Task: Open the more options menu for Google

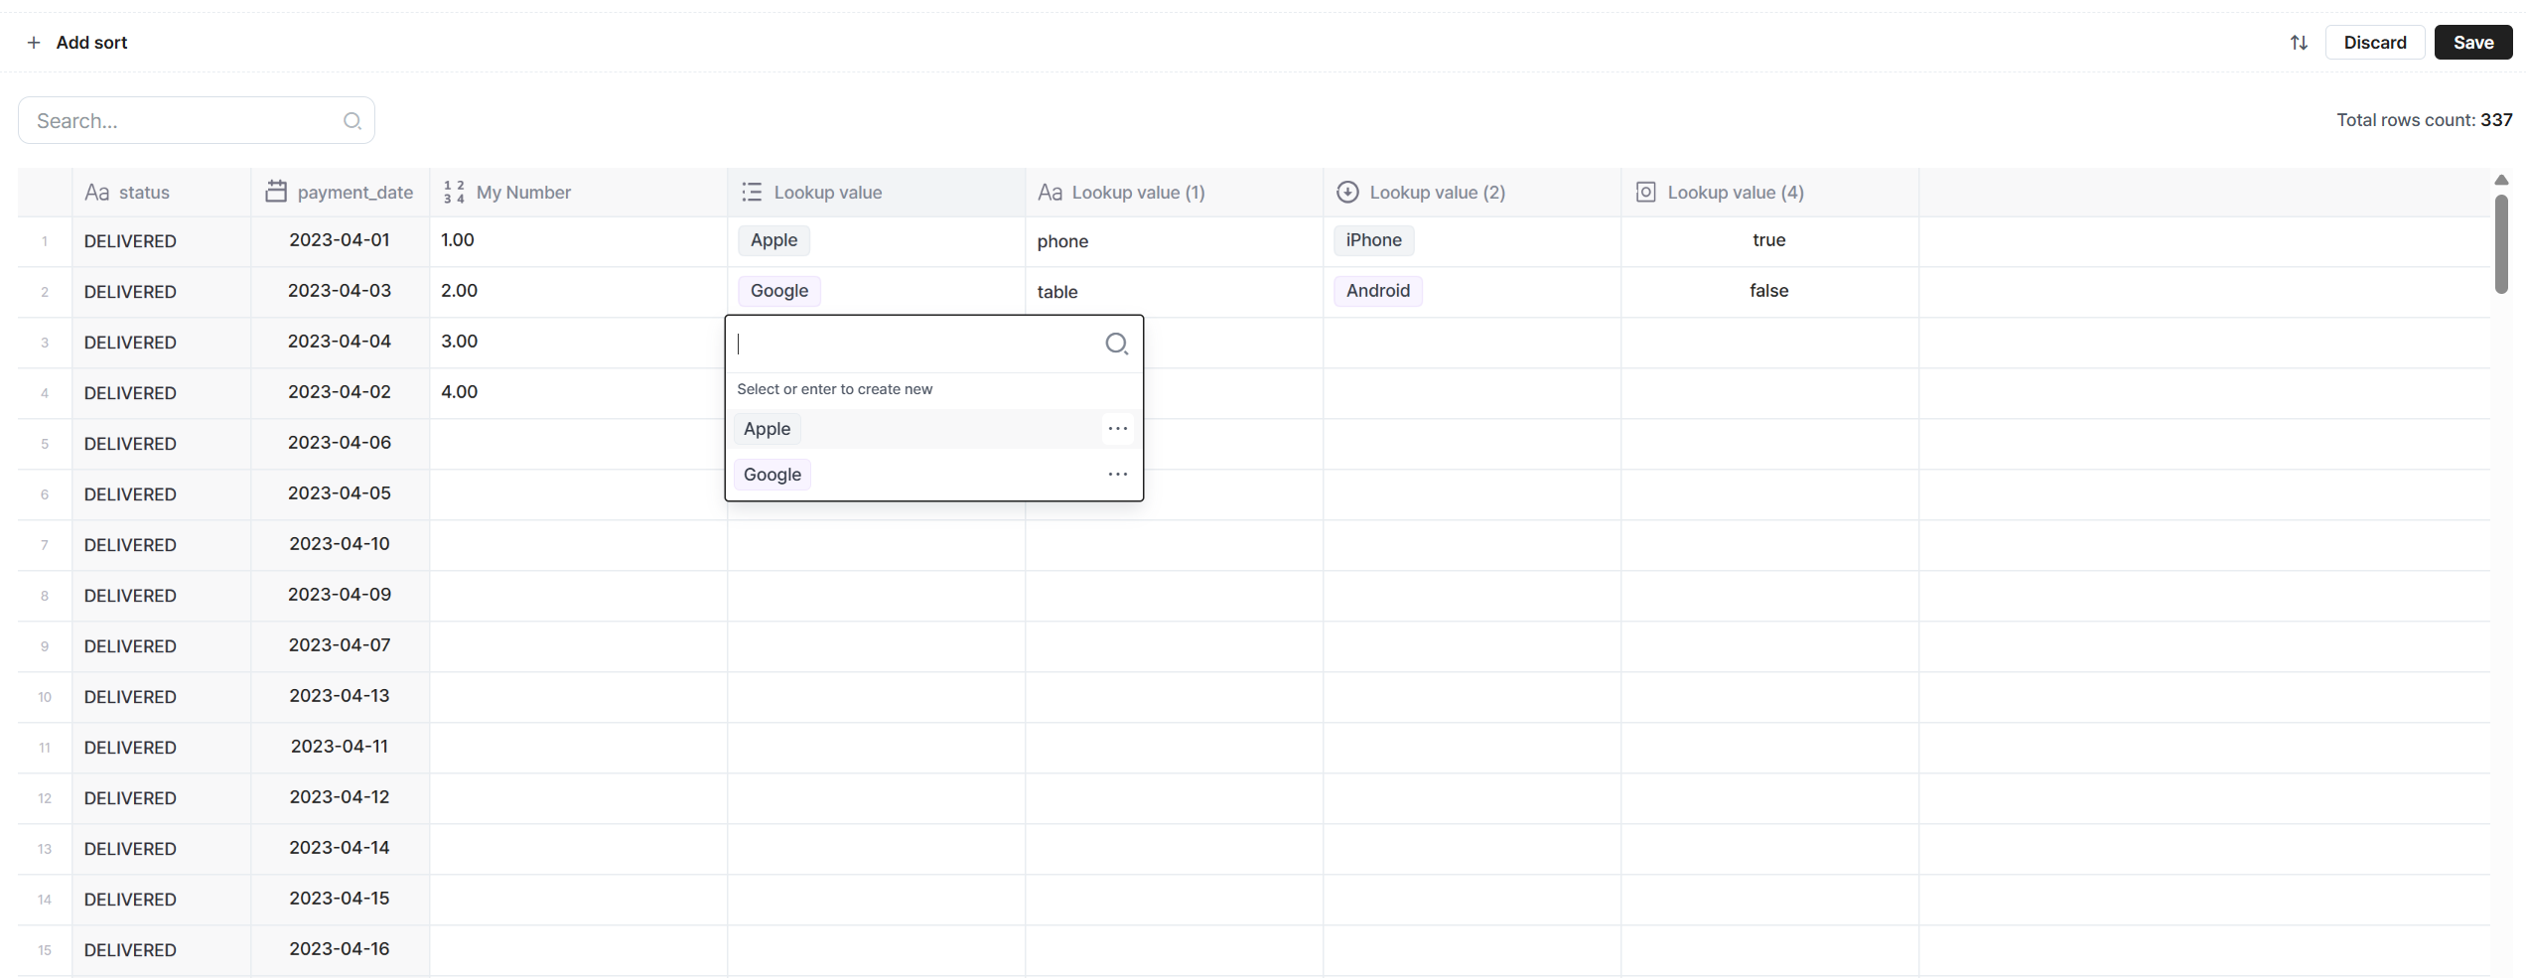Action: pos(1117,475)
